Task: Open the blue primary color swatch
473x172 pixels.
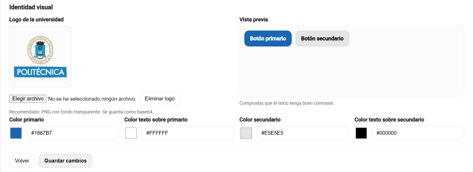Action: [x=16, y=133]
